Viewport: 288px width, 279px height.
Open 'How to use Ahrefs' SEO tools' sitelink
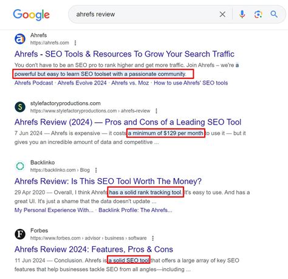[x=191, y=83]
